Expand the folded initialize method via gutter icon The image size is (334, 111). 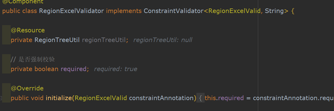[x=1, y=98]
